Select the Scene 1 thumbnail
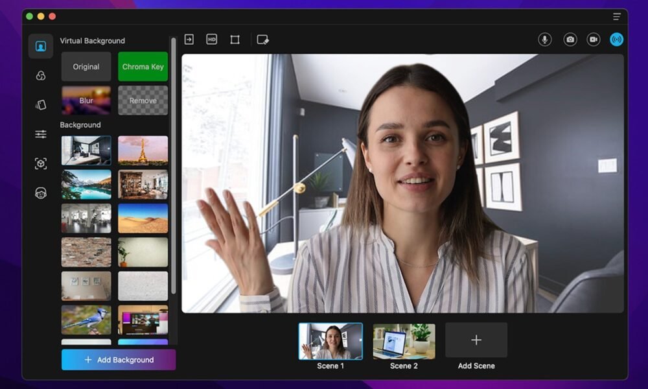The image size is (648, 389). coord(330,341)
